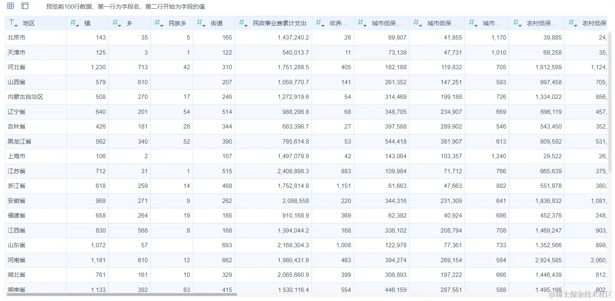Image resolution: width=615 pixels, height=301 pixels.
Task: Select the text-type "T" icon on 地区 column
Action: (12, 23)
